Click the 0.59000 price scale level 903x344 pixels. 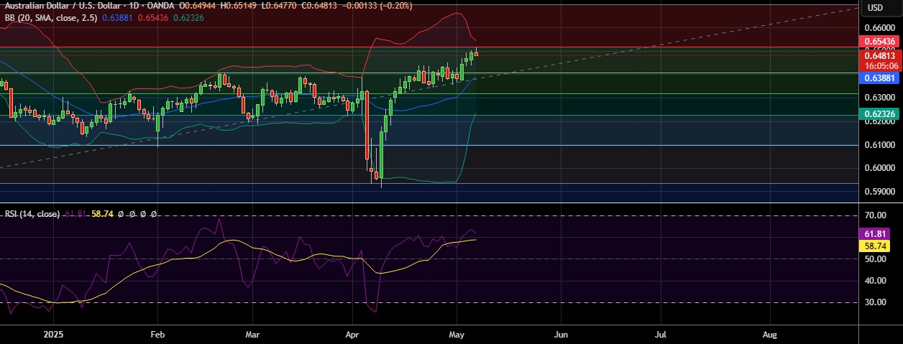coord(880,192)
